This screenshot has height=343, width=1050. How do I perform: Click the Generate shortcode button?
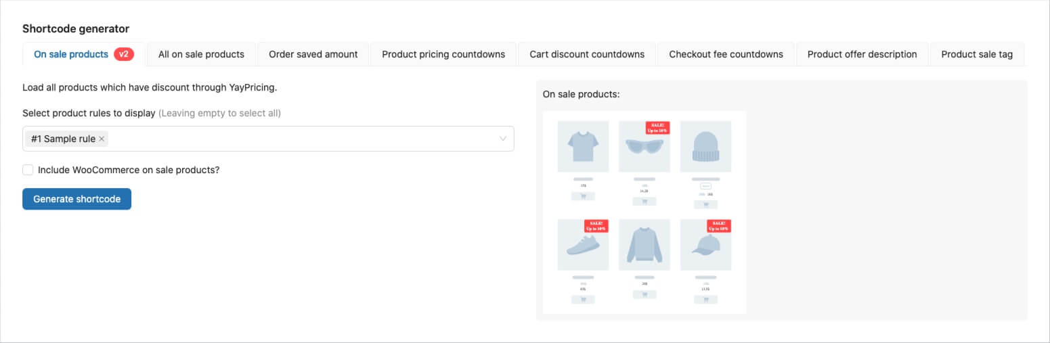point(76,199)
